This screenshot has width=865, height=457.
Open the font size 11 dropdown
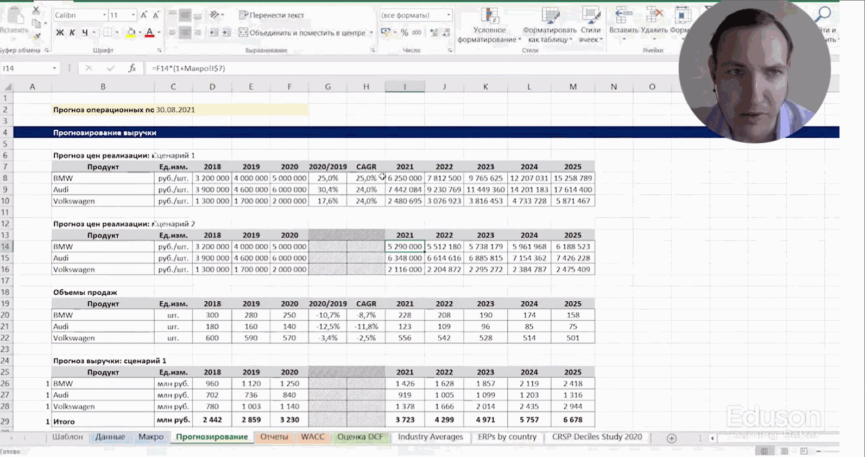[133, 15]
